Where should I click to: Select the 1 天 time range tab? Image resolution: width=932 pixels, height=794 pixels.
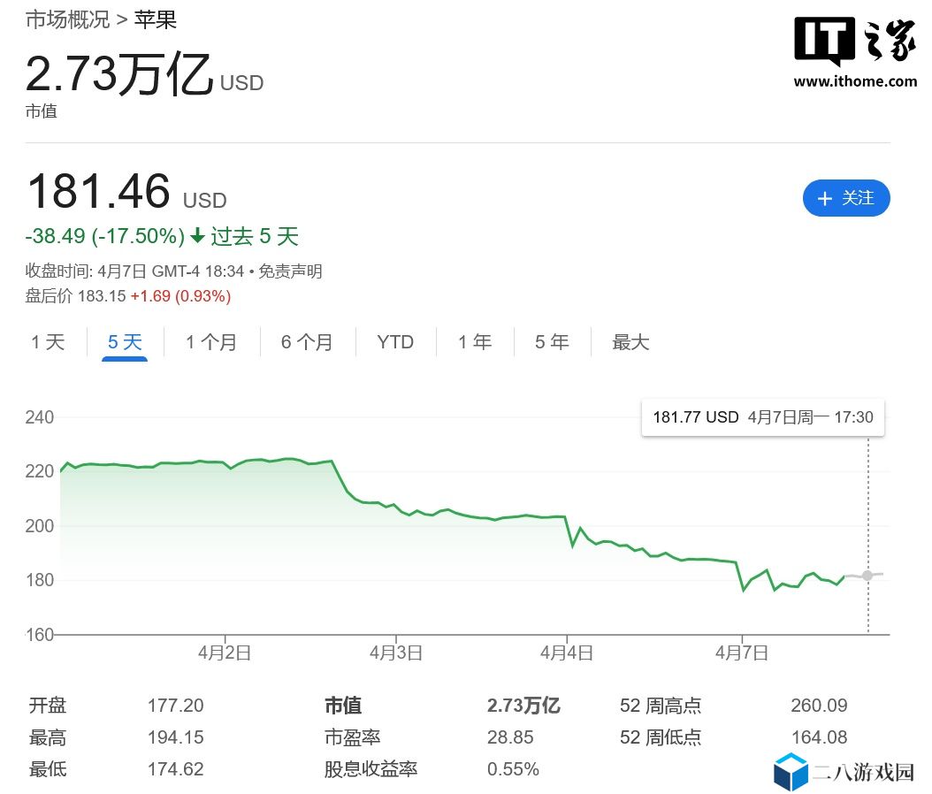[x=48, y=342]
